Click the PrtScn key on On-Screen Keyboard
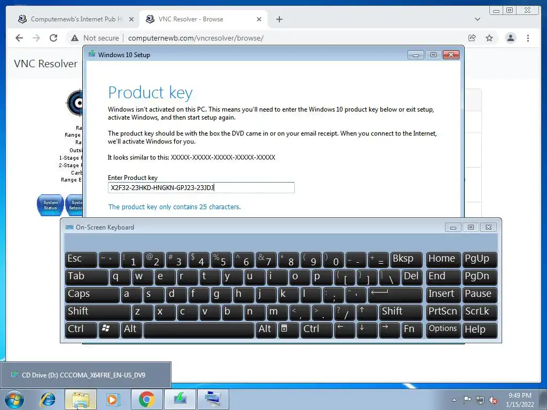Screen dimensions: 547x410 (x=443, y=312)
